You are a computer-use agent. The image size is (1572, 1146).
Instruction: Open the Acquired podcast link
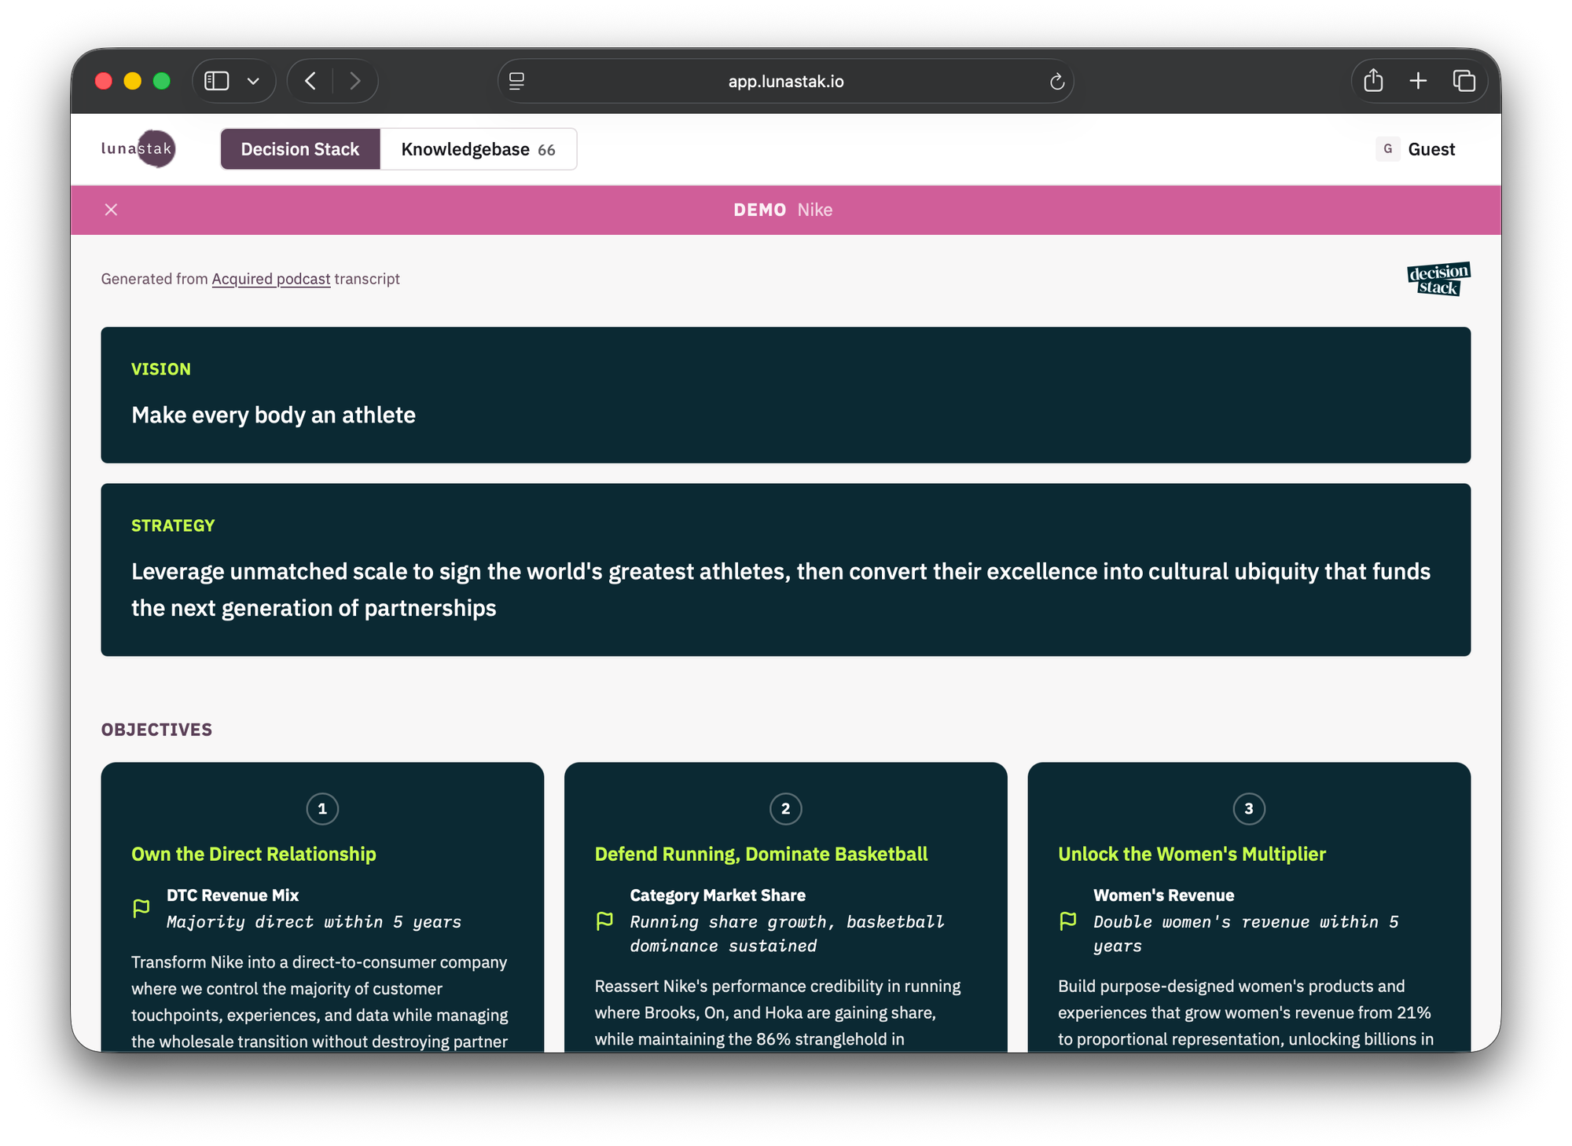(270, 279)
